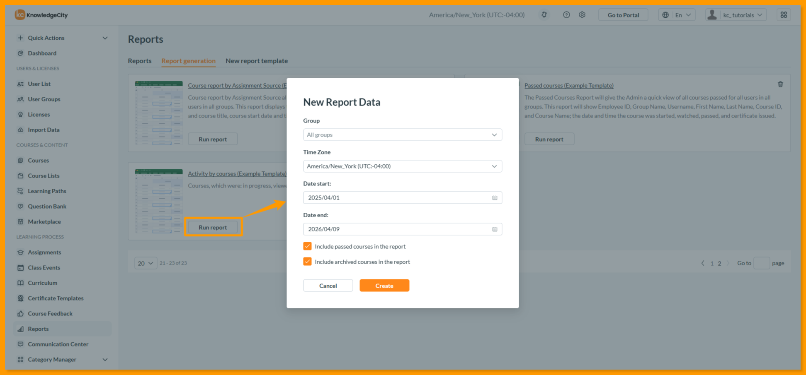Click the notifications bell icon
Viewport: 806px width, 375px height.
point(544,14)
